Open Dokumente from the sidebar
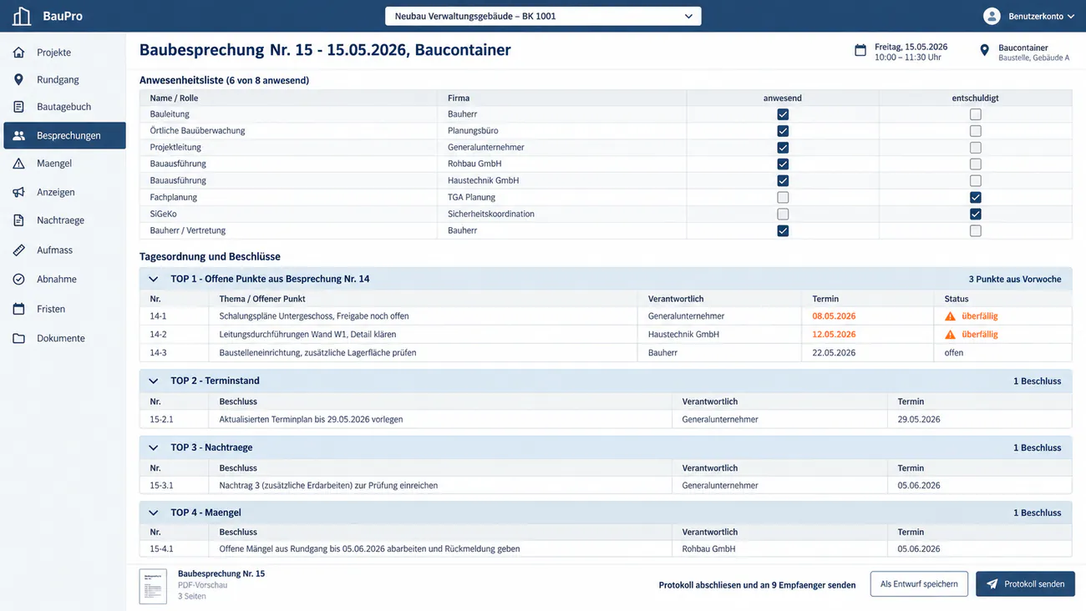This screenshot has width=1086, height=611. tap(64, 338)
